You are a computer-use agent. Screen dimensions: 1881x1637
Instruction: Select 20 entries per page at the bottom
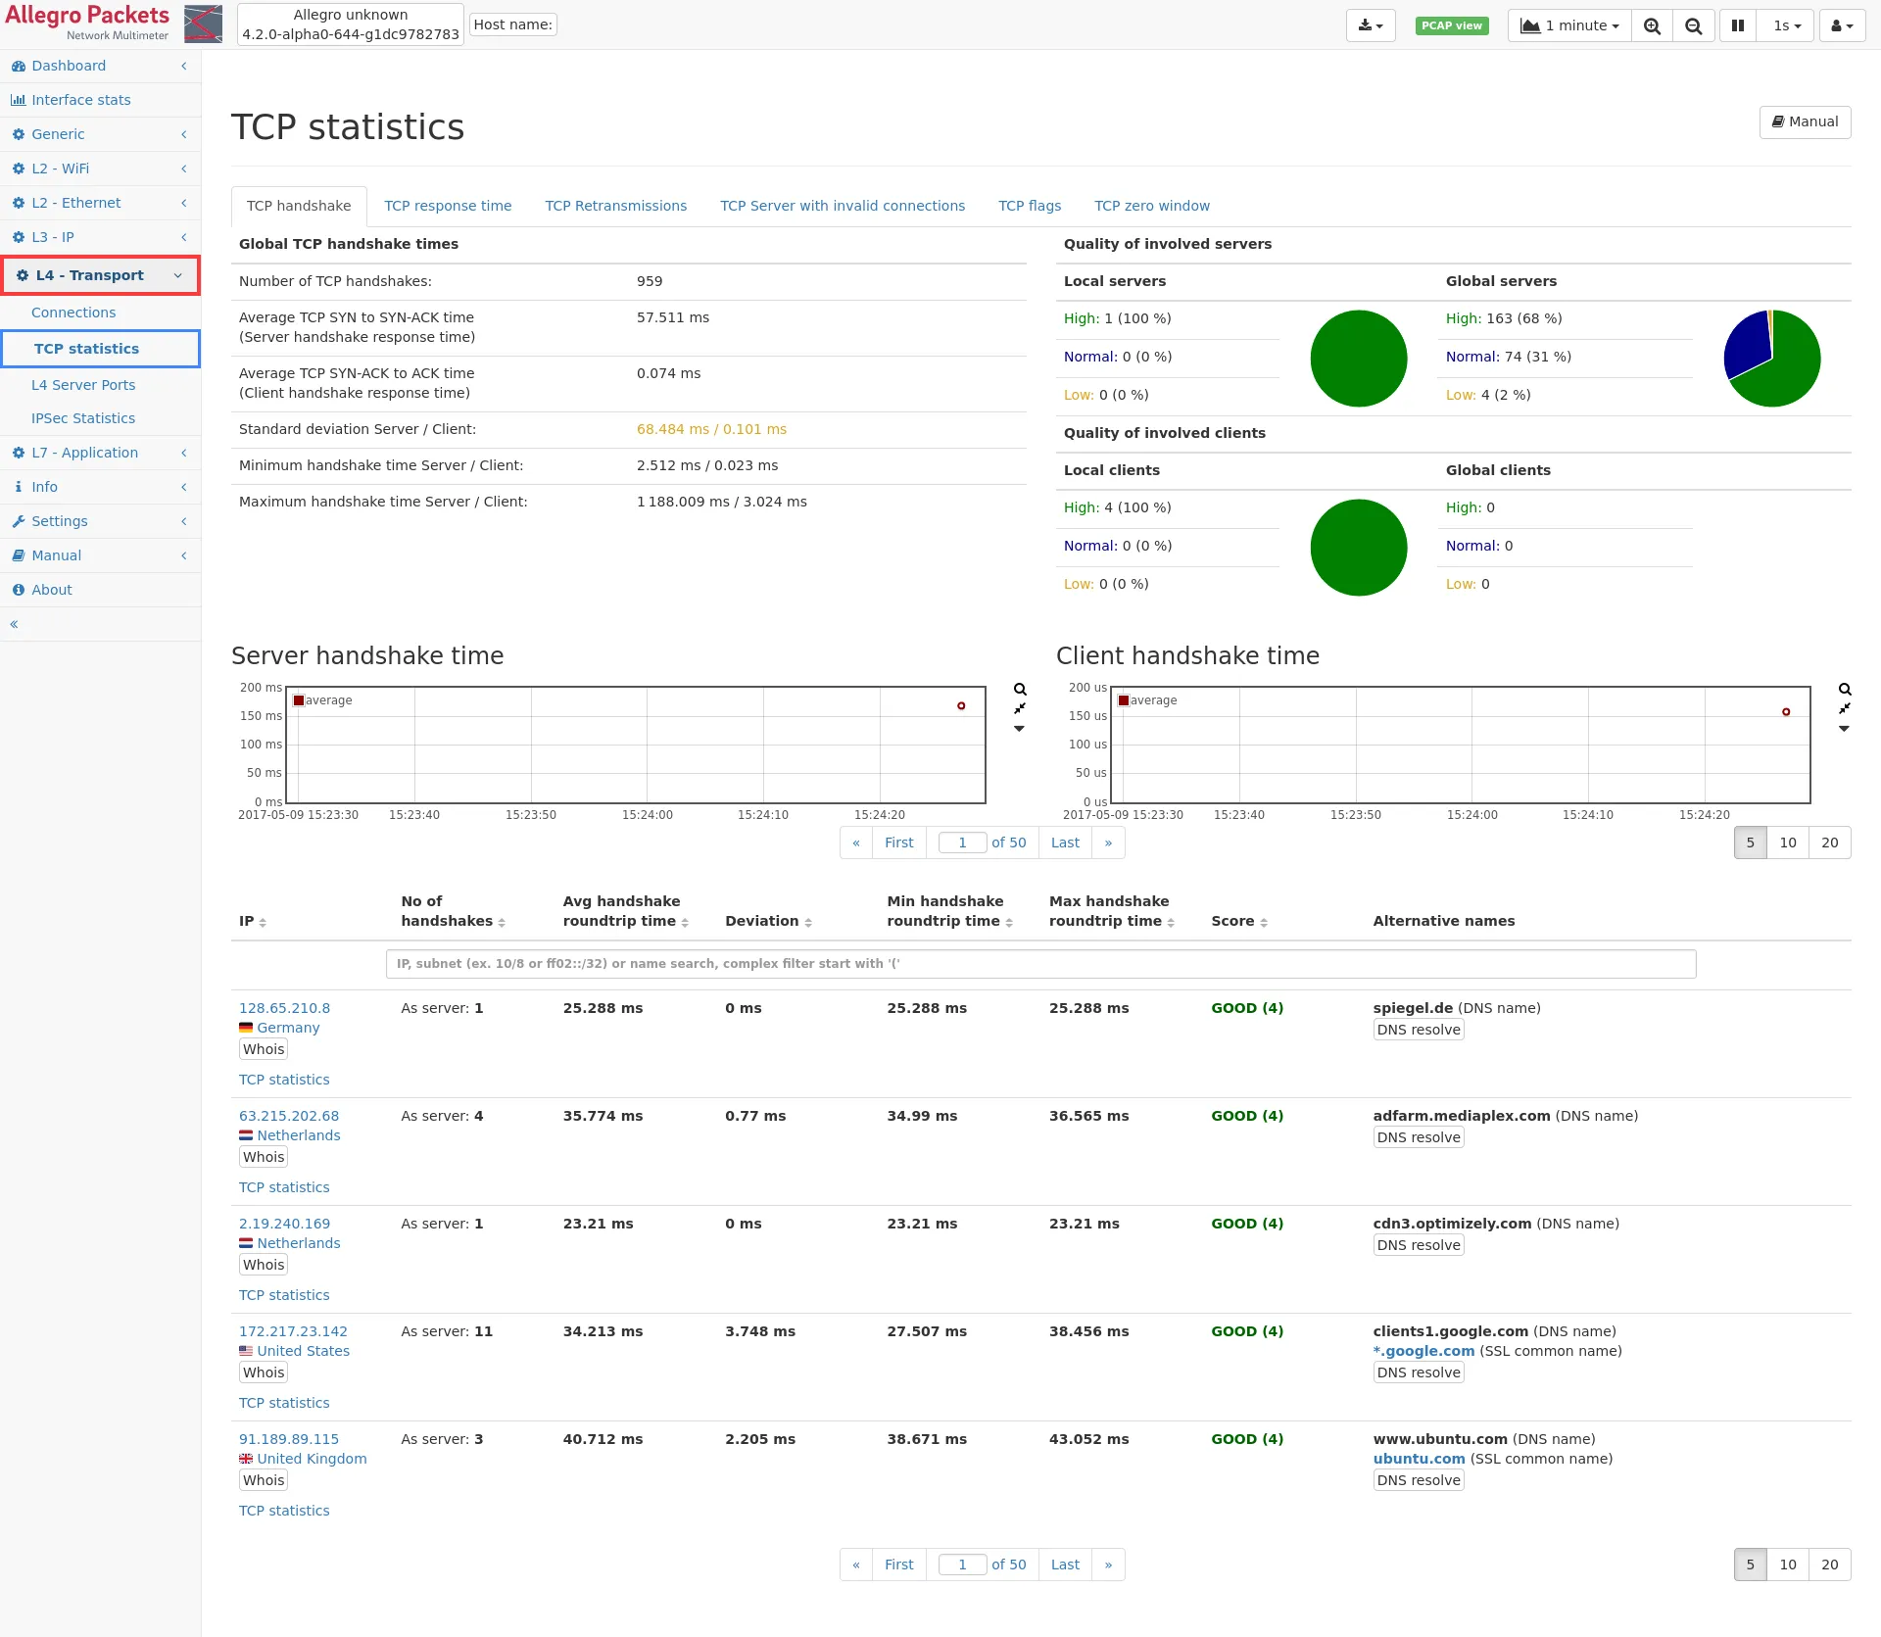[x=1829, y=1565]
